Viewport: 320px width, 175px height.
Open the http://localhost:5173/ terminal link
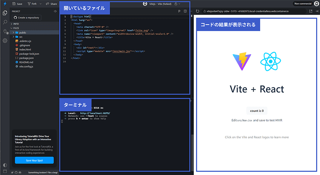coord(95,113)
